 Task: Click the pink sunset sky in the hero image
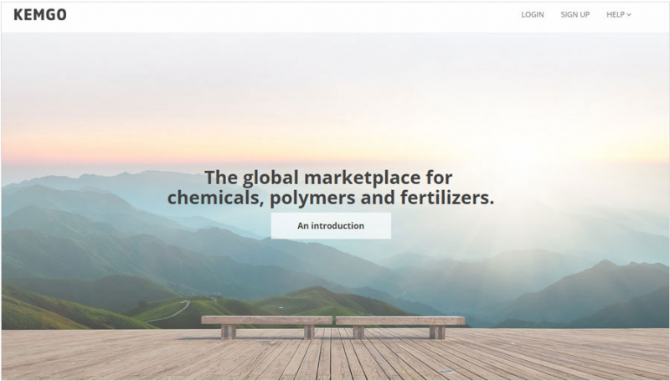click(x=128, y=145)
